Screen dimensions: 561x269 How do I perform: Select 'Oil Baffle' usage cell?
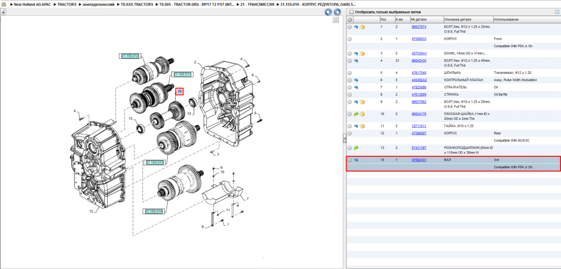click(500, 95)
